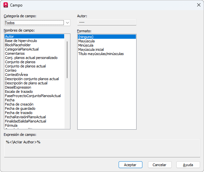Select Escala de trazado in list
Image resolution: width=204 pixels, height=172 pixels.
[19, 92]
